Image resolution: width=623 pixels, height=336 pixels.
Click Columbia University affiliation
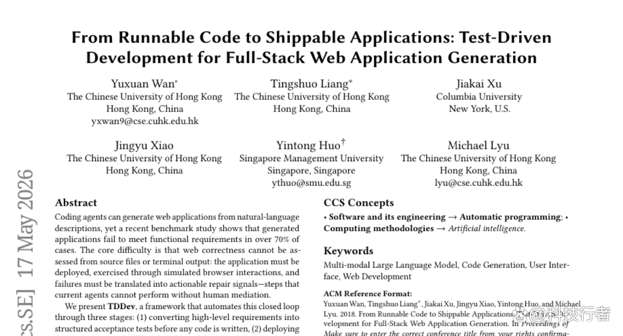479,96
